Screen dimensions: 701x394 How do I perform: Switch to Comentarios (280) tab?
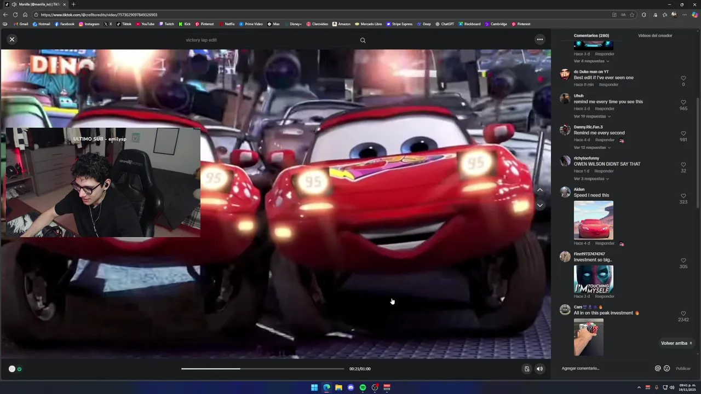click(x=591, y=36)
